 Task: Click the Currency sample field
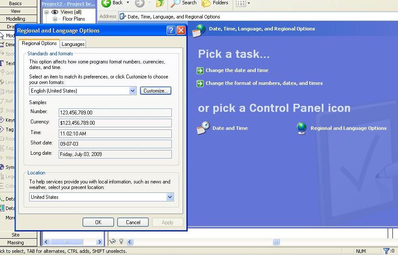[x=115, y=123]
